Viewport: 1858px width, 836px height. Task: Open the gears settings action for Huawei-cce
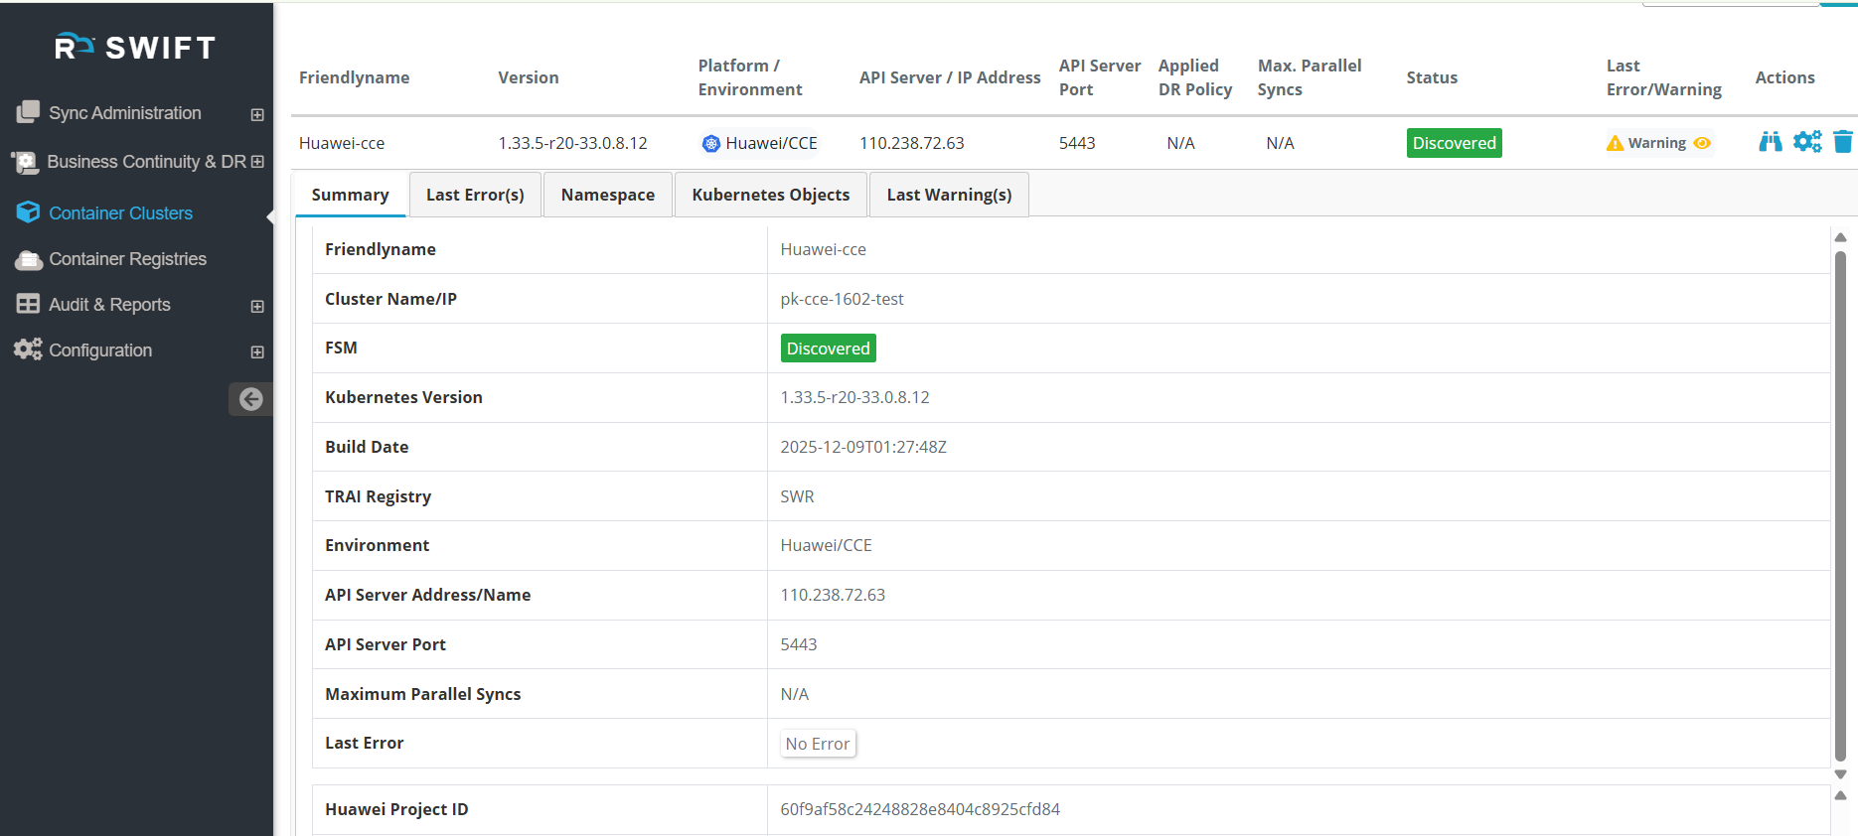pos(1807,142)
